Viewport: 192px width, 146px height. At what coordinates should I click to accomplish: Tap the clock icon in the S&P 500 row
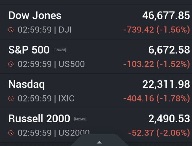[x=11, y=64]
